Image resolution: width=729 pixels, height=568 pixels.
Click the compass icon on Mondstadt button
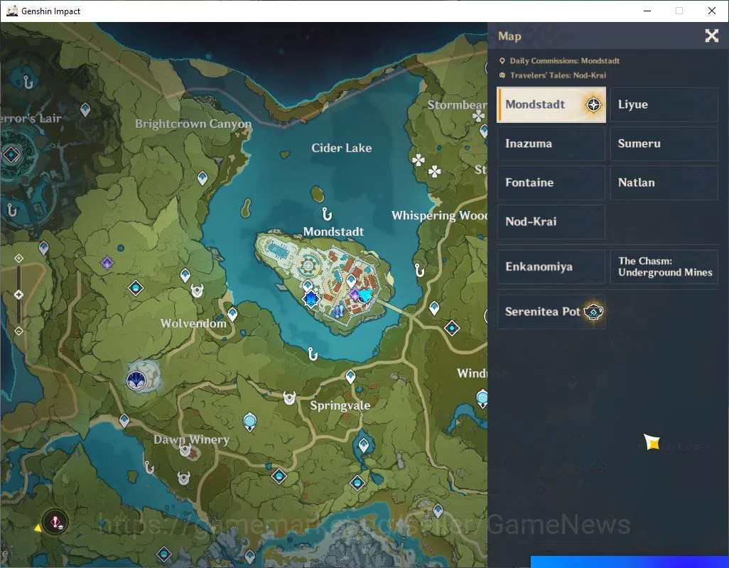[x=593, y=104]
